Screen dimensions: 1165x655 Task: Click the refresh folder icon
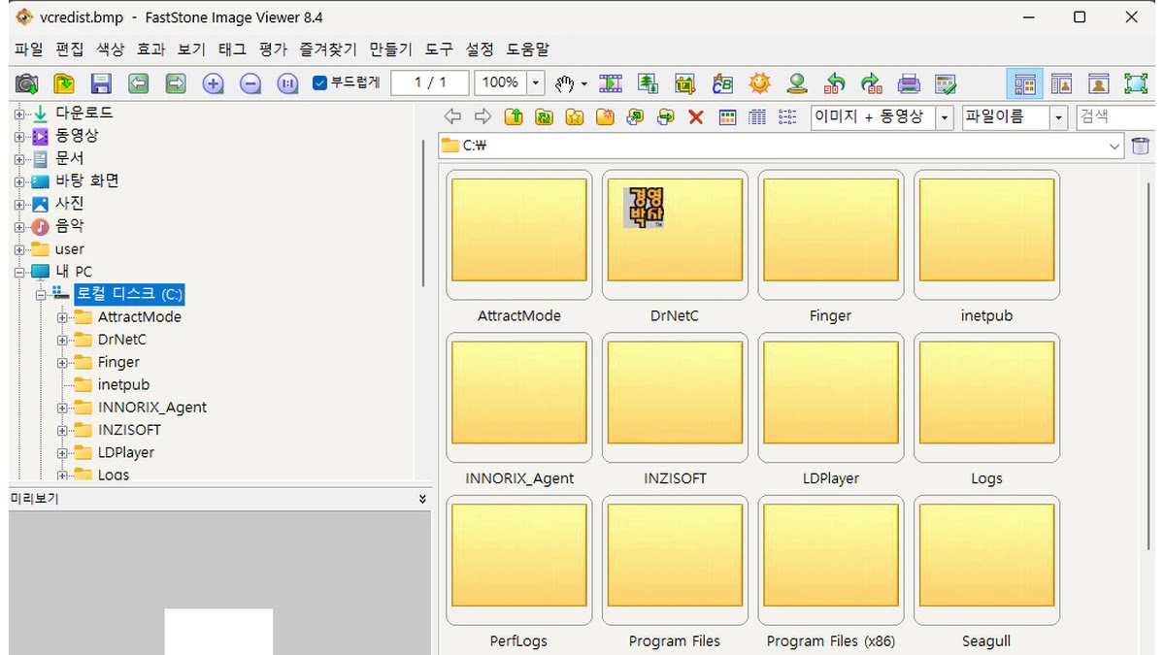coord(544,117)
